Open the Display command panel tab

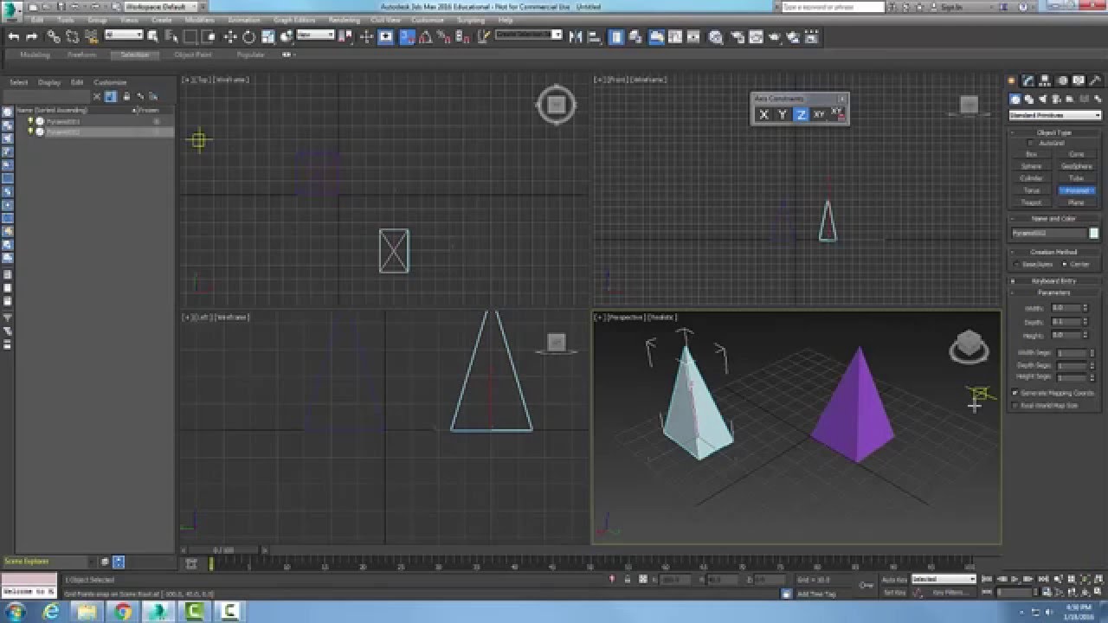1078,80
